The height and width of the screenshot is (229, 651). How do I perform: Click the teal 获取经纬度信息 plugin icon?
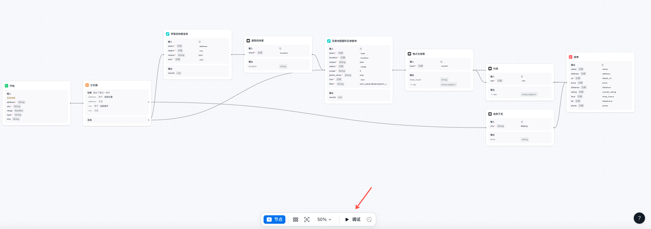coord(168,34)
